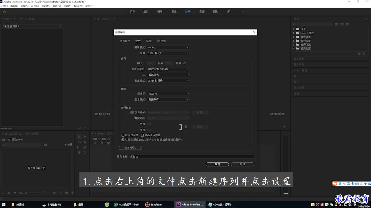Click the Export Frame icon in Source monitor
This screenshot has width=371, height=208.
[x=85, y=128]
